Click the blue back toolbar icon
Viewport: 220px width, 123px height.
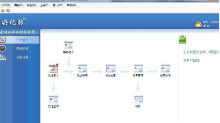click(x=8, y=11)
